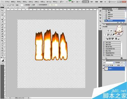
Task: Open the layer blend mode dropdown
Action: coord(108,63)
